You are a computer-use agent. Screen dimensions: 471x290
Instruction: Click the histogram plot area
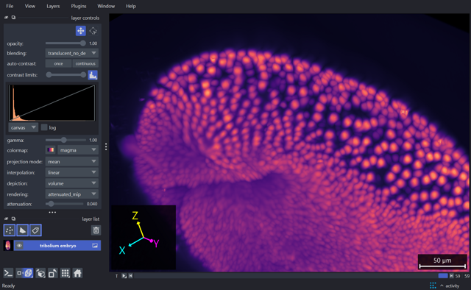(x=52, y=103)
